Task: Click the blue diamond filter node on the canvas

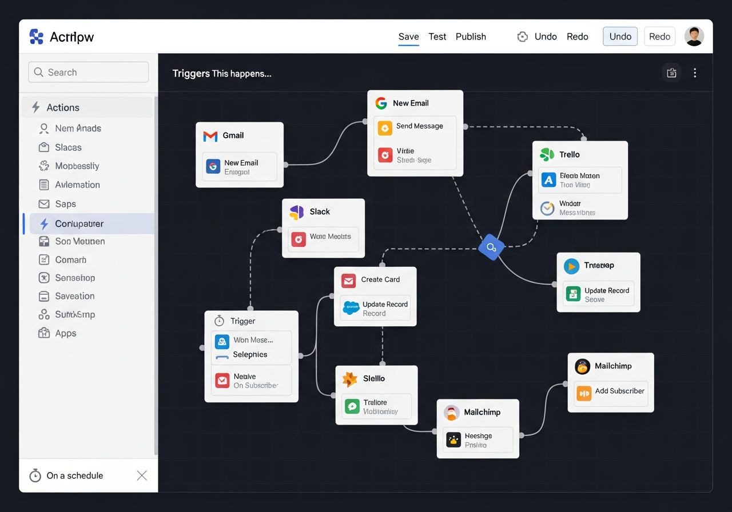Action: [491, 247]
